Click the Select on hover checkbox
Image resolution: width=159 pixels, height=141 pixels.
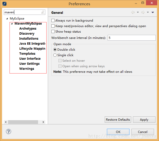click(x=60, y=61)
